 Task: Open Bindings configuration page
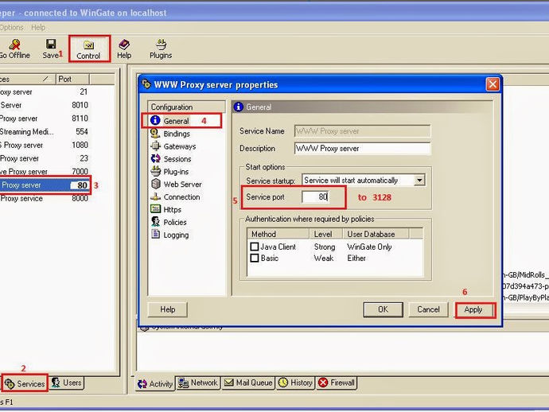[170, 134]
